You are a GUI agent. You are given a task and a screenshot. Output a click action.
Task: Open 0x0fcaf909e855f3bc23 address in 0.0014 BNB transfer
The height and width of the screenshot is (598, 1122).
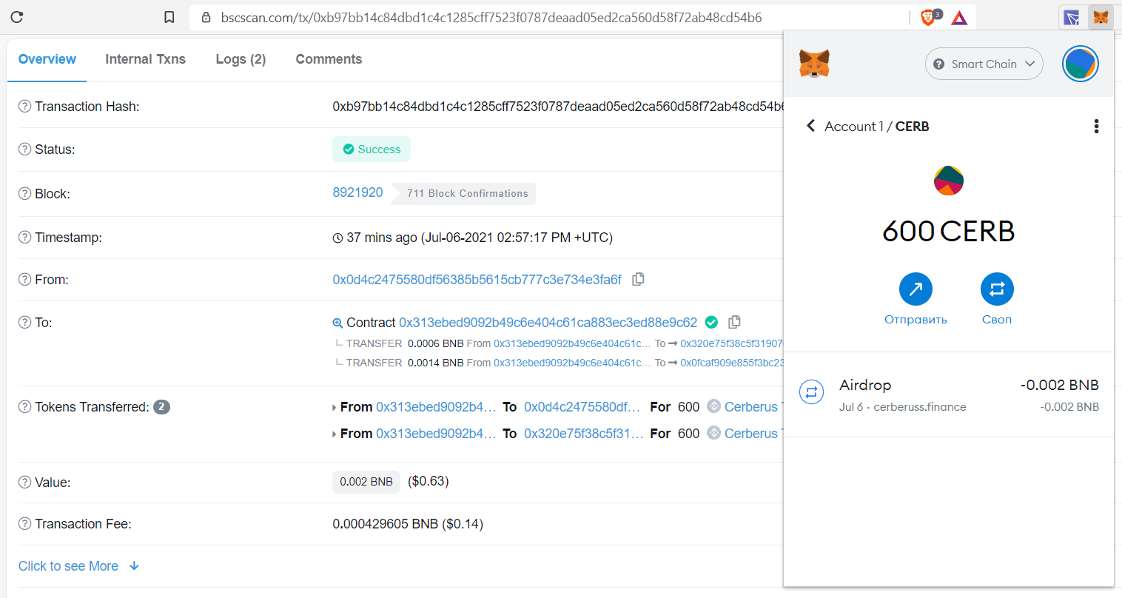[732, 363]
